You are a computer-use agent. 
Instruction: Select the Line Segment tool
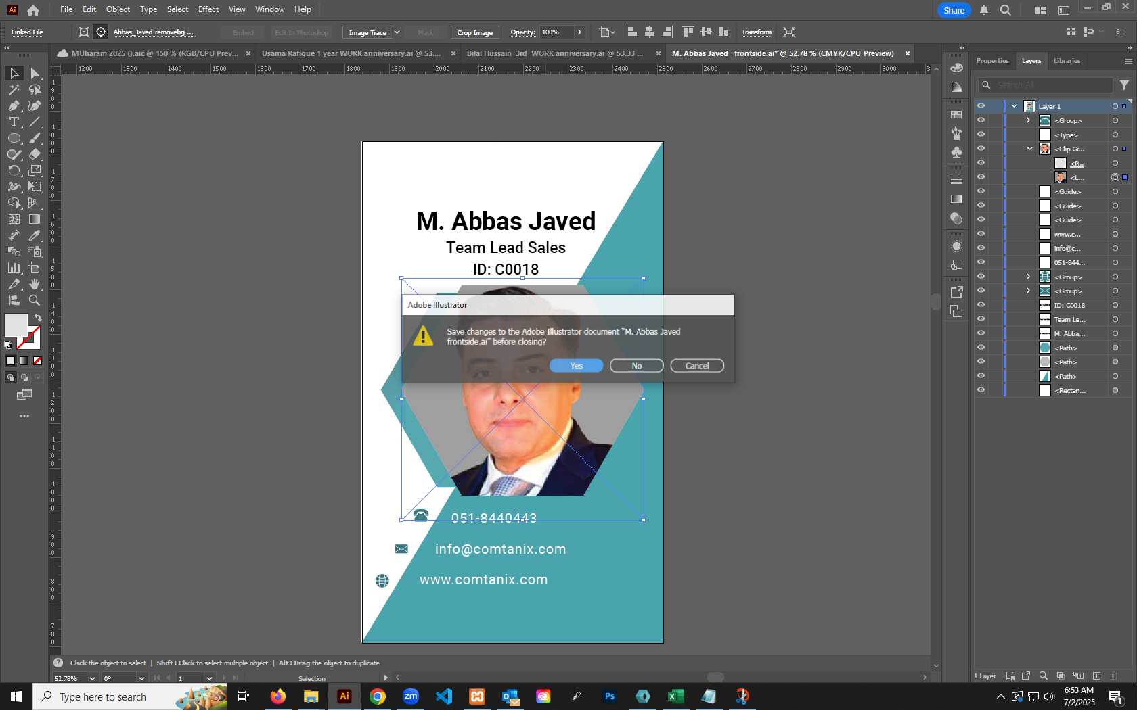click(x=35, y=122)
